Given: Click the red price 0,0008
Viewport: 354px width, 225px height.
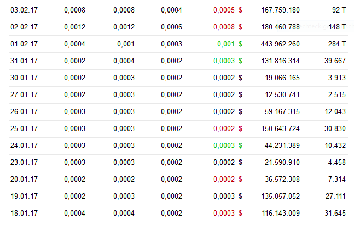Looking at the screenshot, I should (224, 27).
